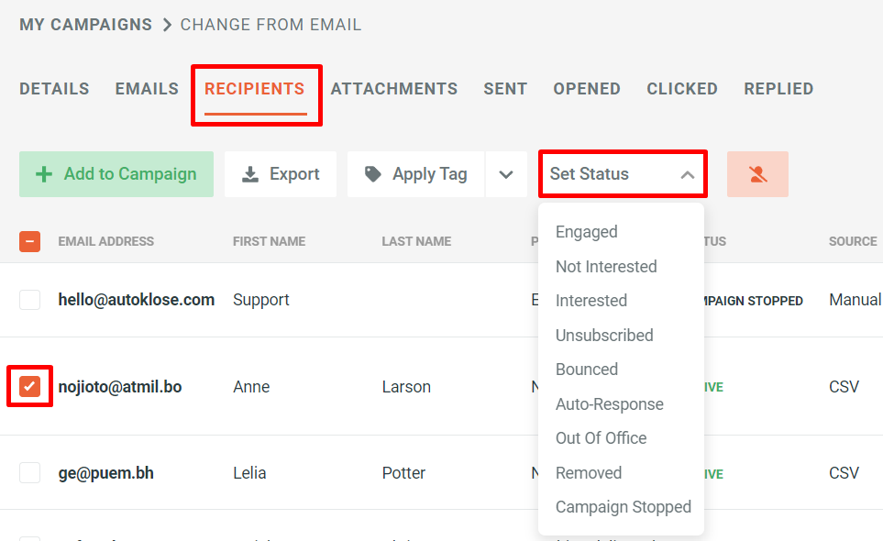Collapse the Set Status dropdown via its chevron
The image size is (883, 541).
pos(688,172)
